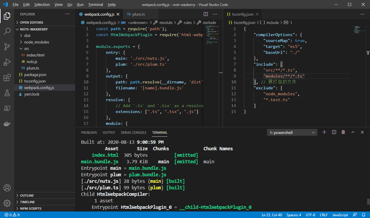This screenshot has height=218, width=370.
Task: Open the Testing flask icon view
Action: 7,93
